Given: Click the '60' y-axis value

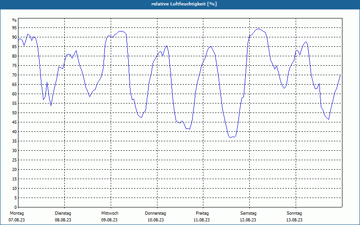Looking at the screenshot, I should click(x=14, y=94).
